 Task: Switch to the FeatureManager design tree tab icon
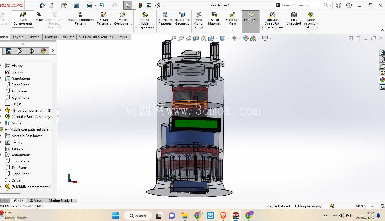pyautogui.click(x=8, y=51)
